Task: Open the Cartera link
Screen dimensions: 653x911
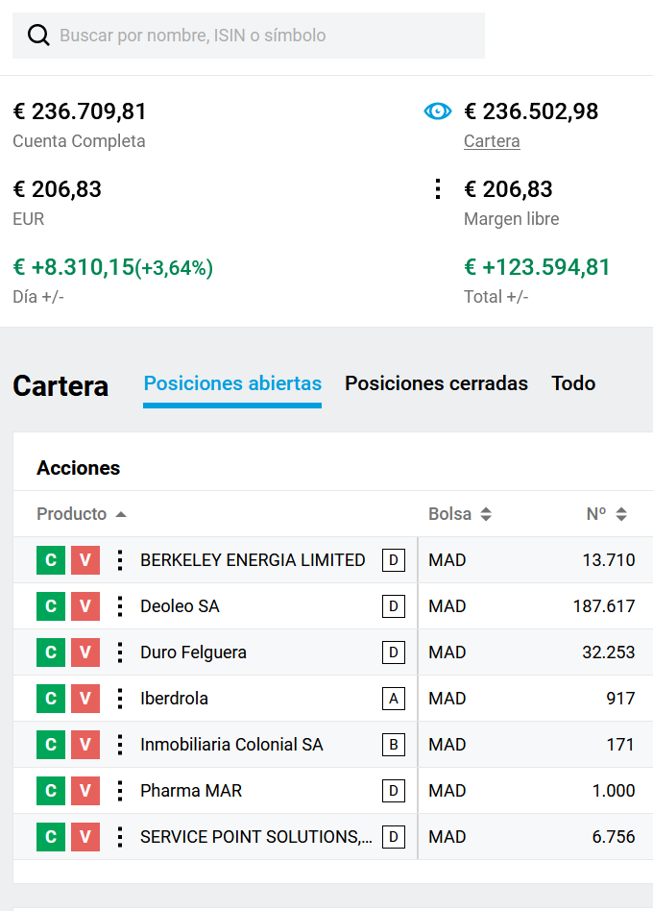Action: click(x=492, y=141)
